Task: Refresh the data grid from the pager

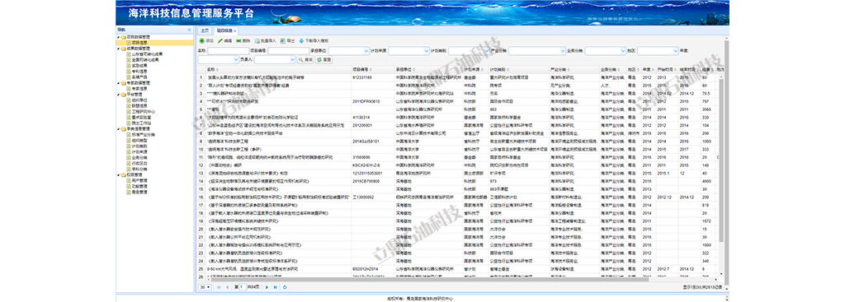Action: click(x=285, y=287)
